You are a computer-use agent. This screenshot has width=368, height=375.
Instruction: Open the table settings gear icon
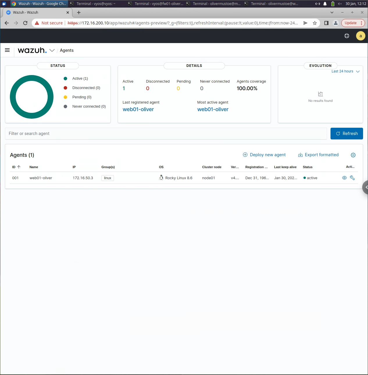pyautogui.click(x=353, y=155)
